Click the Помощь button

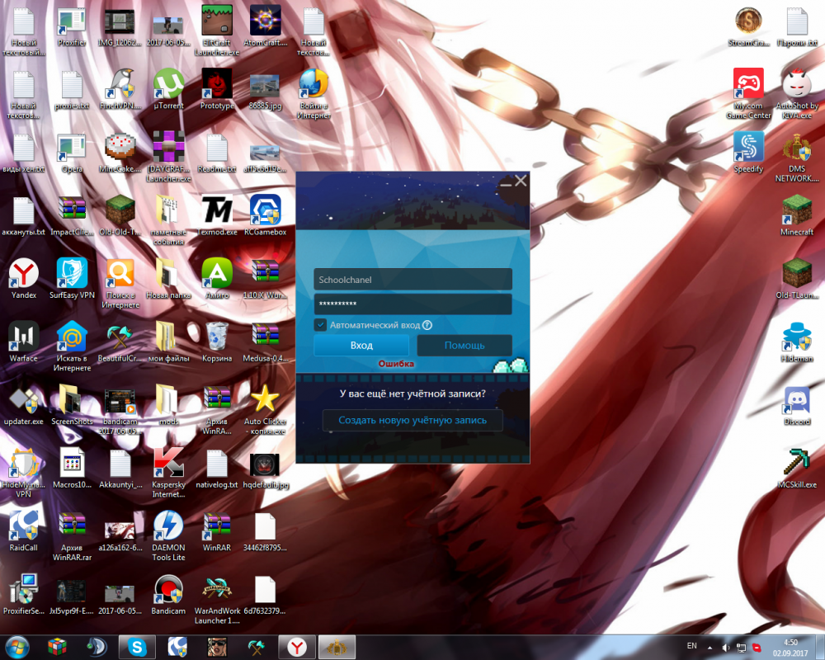(464, 345)
